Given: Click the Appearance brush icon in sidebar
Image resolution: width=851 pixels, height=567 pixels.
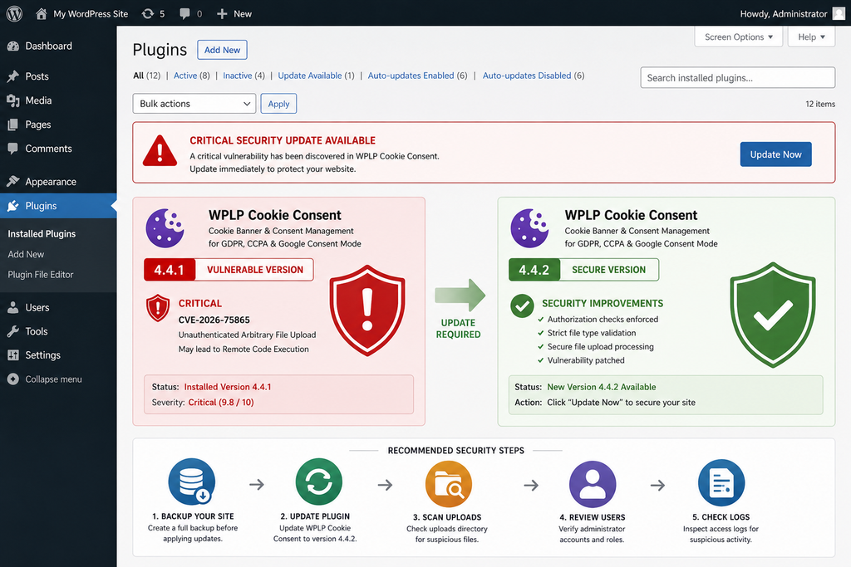Looking at the screenshot, I should [13, 182].
